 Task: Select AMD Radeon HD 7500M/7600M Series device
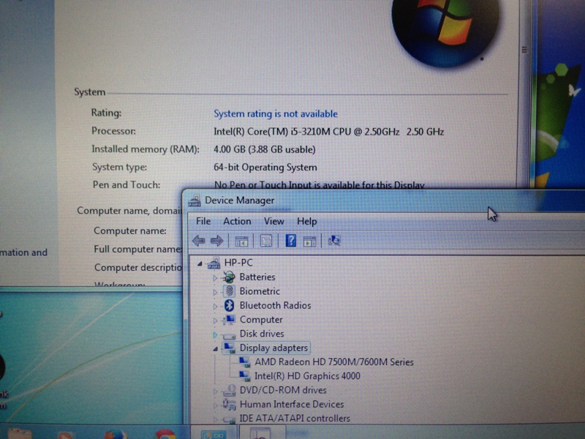326,362
